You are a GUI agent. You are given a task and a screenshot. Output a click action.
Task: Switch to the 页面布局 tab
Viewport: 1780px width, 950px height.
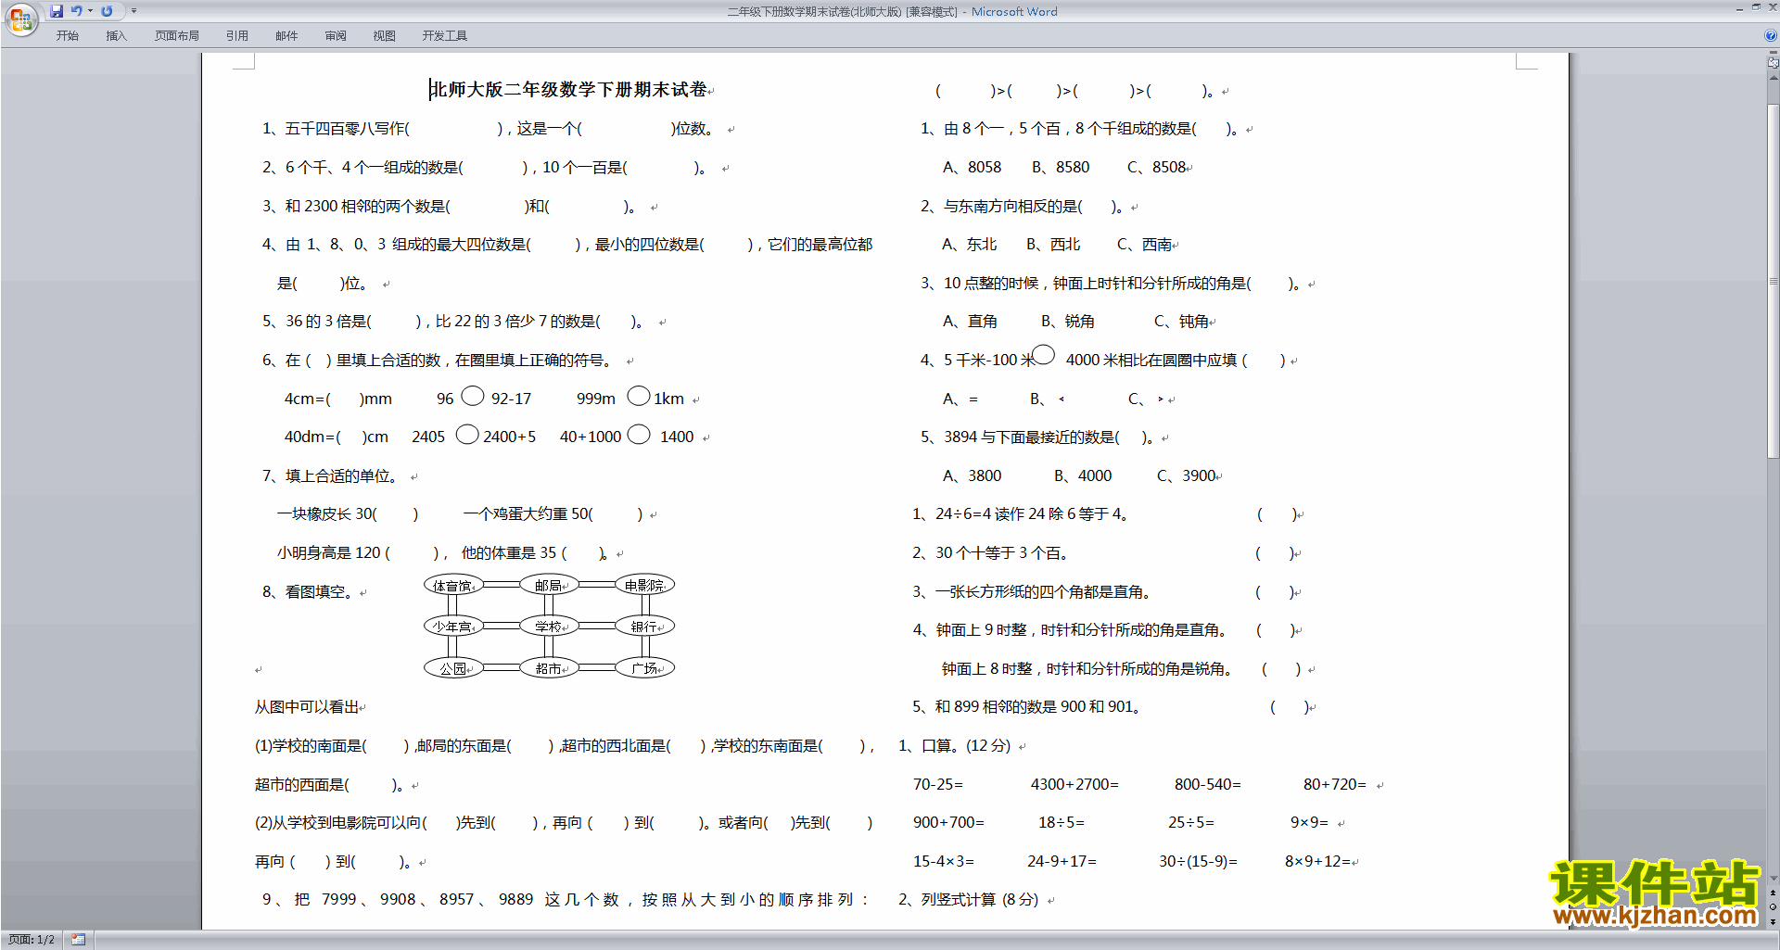(x=176, y=35)
